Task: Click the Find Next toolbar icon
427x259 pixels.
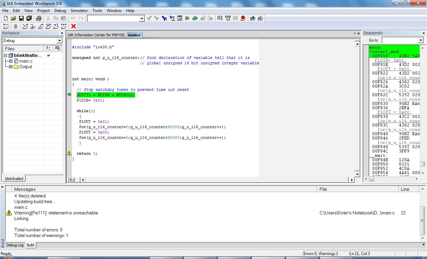Action: point(156,18)
